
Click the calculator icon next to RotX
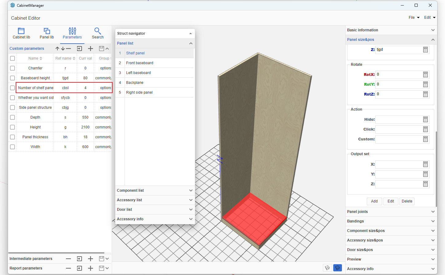coord(425,75)
